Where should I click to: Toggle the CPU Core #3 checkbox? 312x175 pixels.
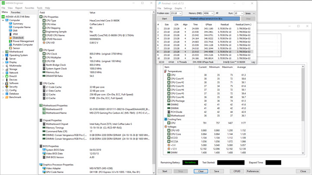[x=169, y=86]
